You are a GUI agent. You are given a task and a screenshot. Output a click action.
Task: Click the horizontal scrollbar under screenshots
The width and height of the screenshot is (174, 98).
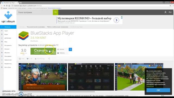57,92
